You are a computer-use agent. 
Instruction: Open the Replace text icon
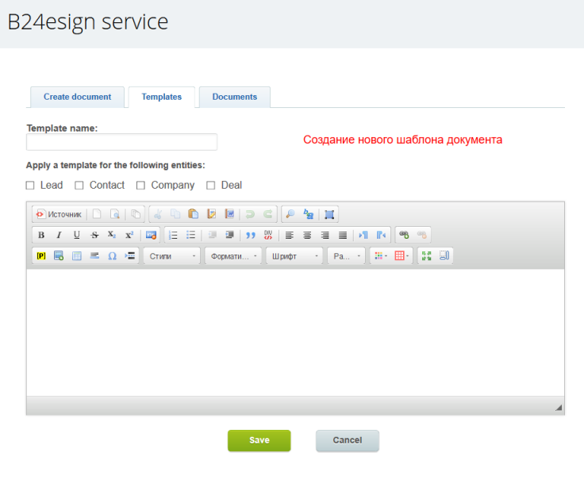click(309, 214)
